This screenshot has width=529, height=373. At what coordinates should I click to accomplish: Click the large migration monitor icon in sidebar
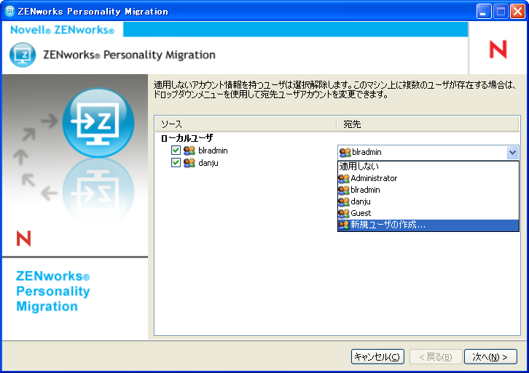coord(98,123)
